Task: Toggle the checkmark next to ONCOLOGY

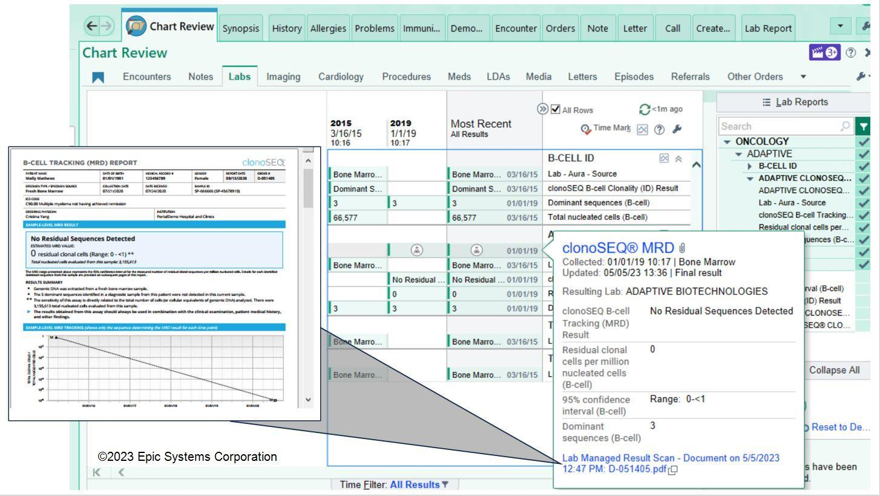Action: click(862, 141)
